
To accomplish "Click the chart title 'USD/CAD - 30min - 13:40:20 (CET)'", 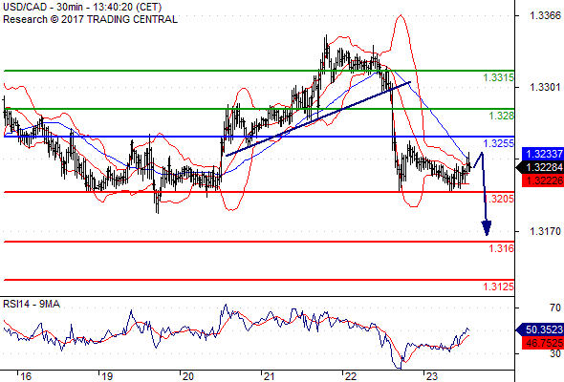I will tap(82, 7).
